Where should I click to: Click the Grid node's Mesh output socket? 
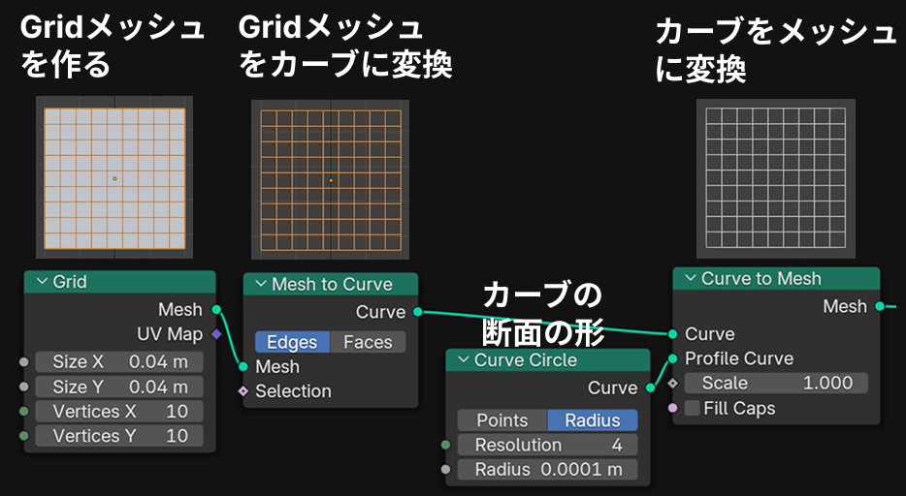(215, 310)
